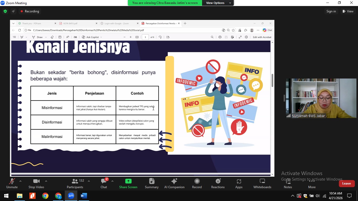Change Zoom layout with the View button
The image size is (358, 201).
click(x=348, y=11)
